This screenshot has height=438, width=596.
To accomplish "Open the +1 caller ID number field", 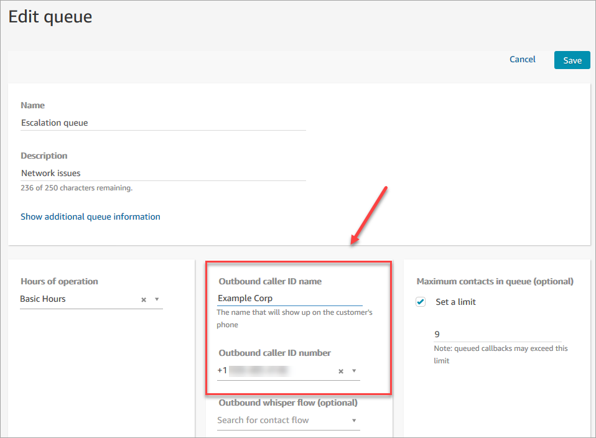I will click(274, 371).
